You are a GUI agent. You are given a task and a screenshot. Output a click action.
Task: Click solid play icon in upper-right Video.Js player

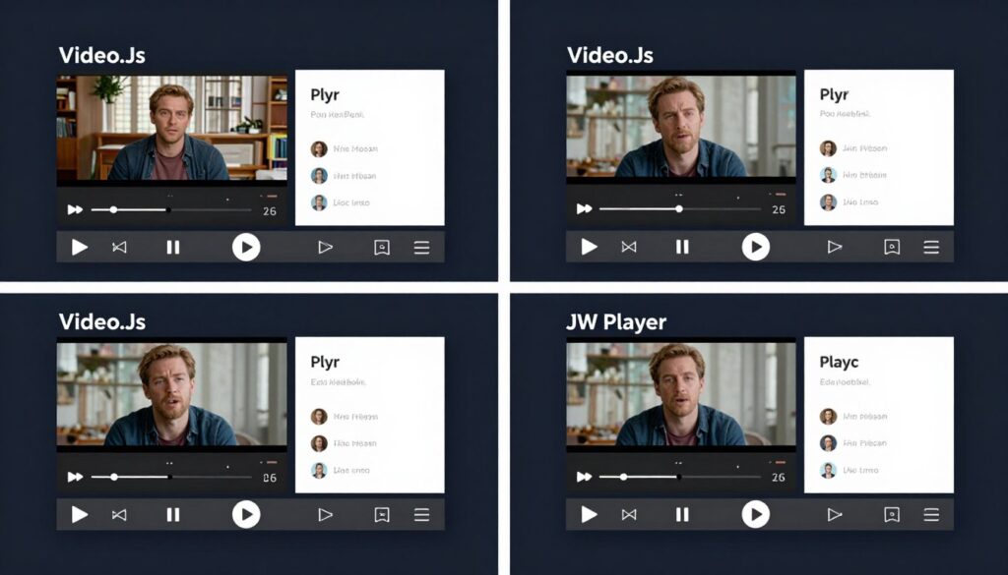click(x=589, y=247)
